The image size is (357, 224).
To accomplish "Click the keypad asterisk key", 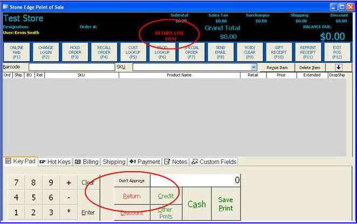I will click(69, 212).
